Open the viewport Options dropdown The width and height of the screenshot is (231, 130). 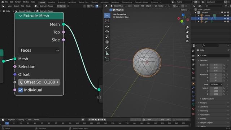[x=185, y=10]
